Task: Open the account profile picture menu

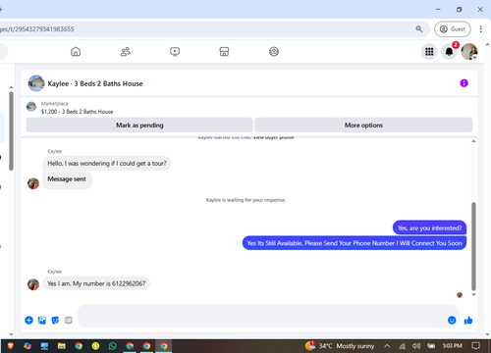Action: click(469, 52)
